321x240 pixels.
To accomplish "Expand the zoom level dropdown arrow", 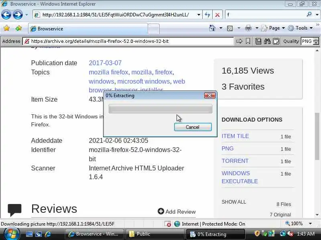I will click(x=310, y=224).
